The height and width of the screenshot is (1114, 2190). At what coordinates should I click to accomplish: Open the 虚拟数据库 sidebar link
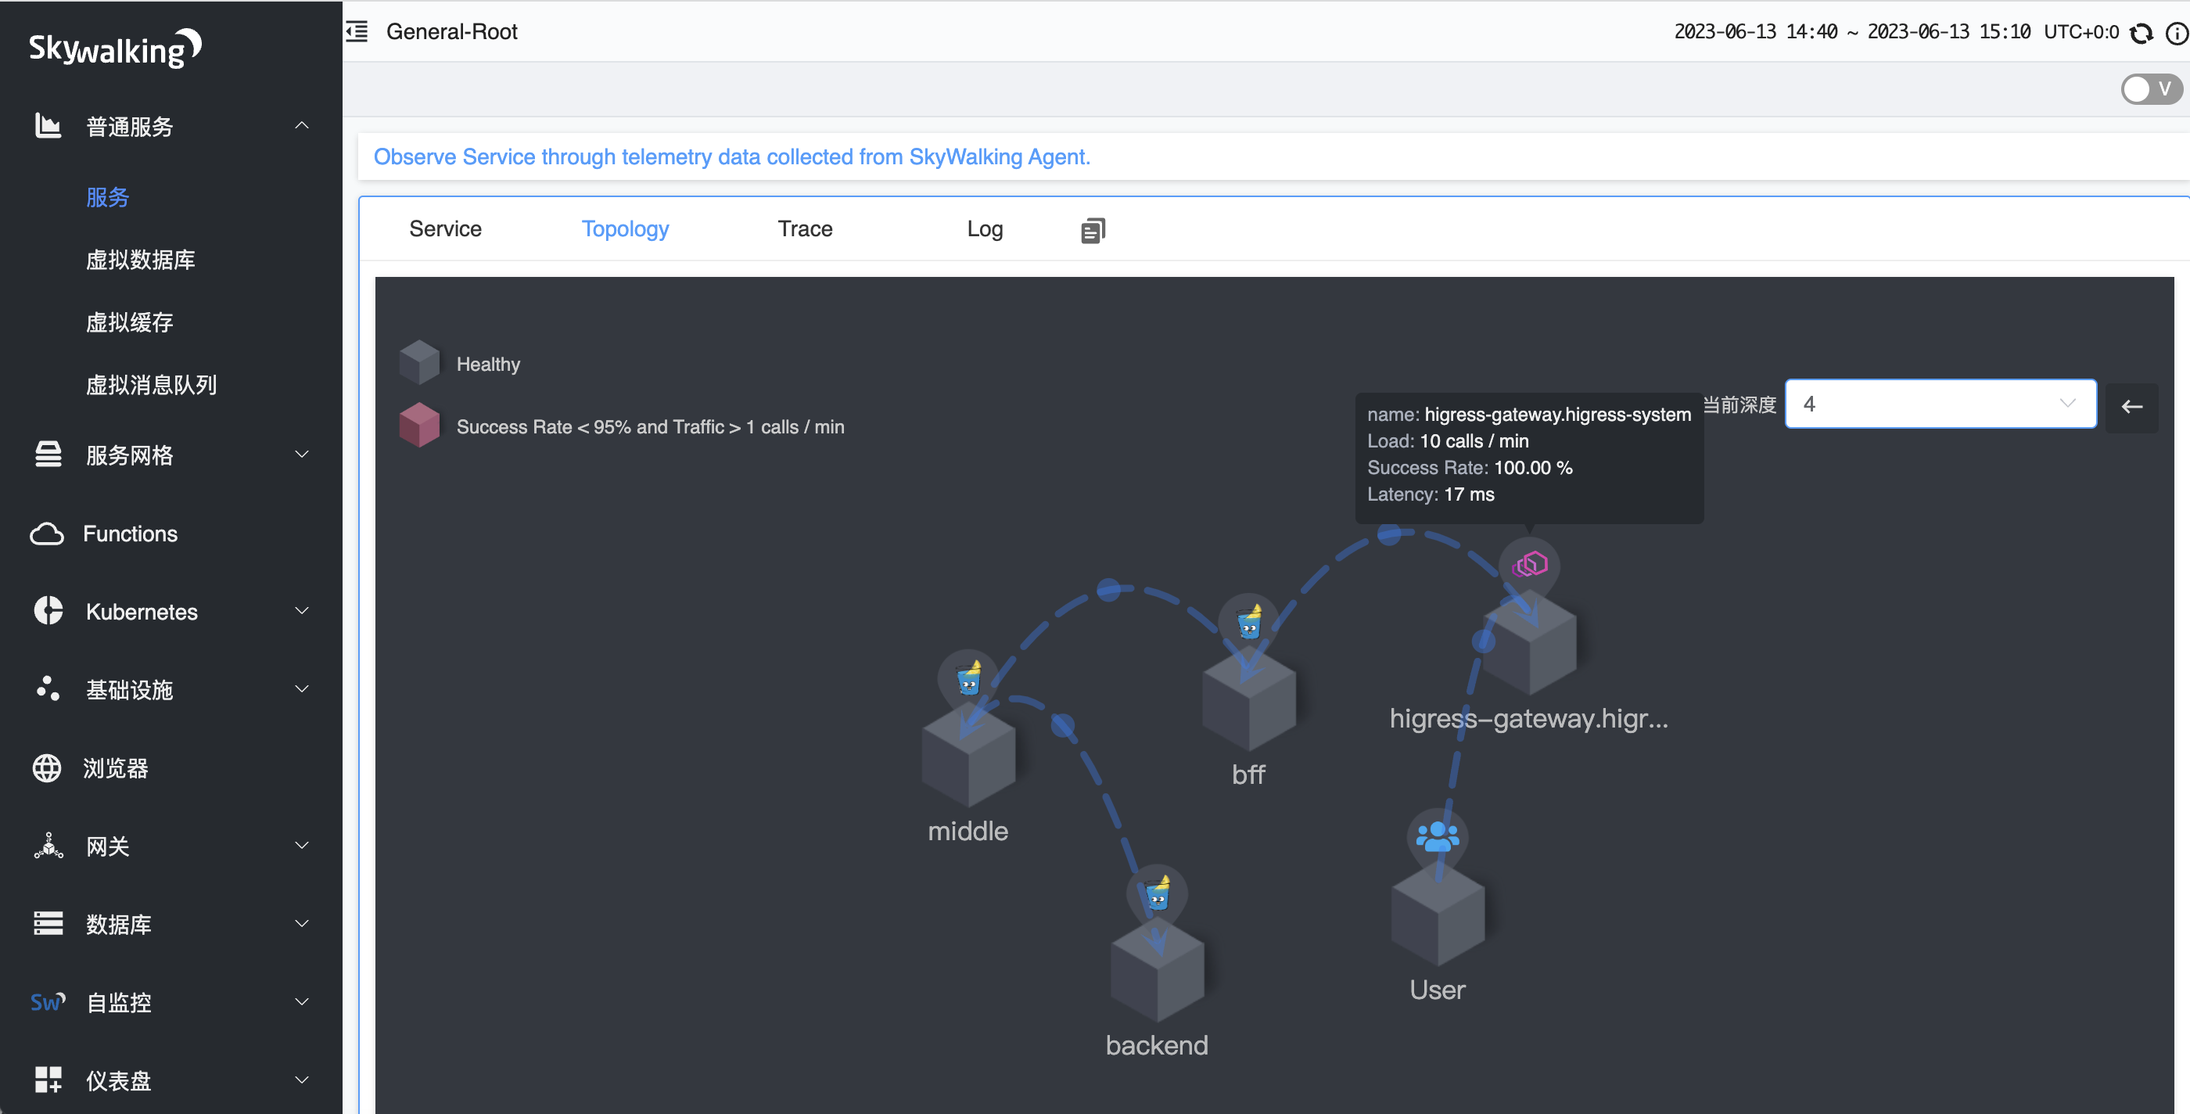140,260
